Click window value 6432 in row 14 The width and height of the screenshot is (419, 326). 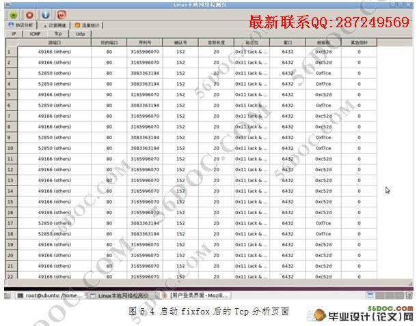tap(288, 191)
